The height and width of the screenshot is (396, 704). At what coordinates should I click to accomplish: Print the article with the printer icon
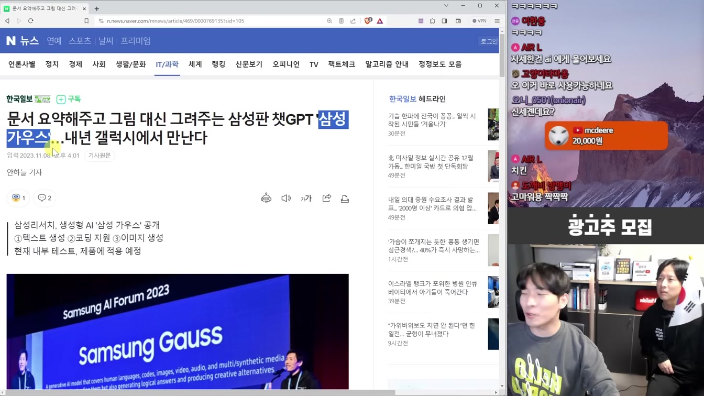point(345,199)
